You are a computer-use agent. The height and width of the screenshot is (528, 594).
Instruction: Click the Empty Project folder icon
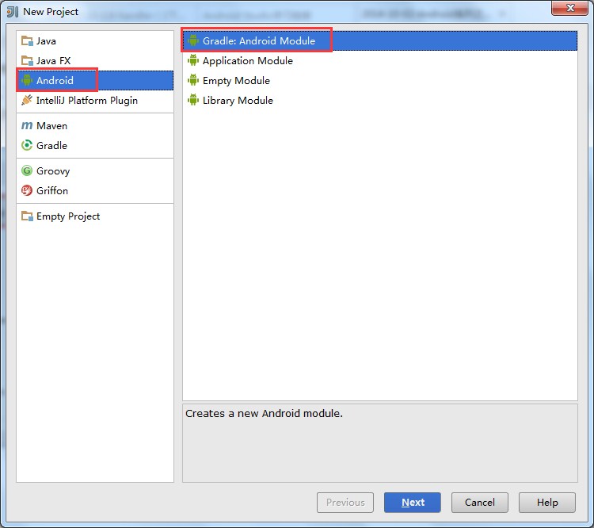click(x=27, y=216)
